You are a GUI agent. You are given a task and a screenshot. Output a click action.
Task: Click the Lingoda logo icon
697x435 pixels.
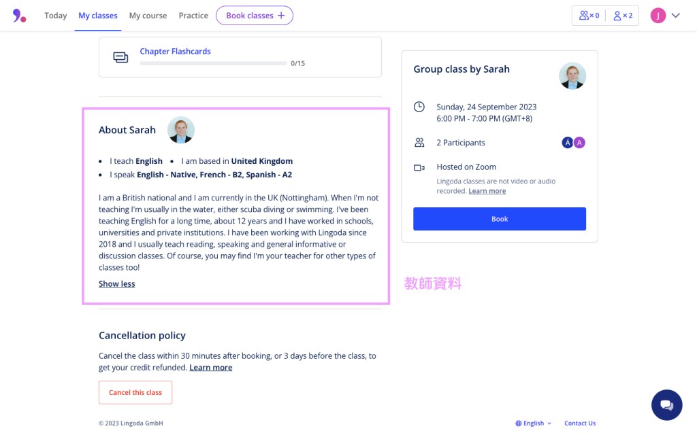(x=19, y=16)
